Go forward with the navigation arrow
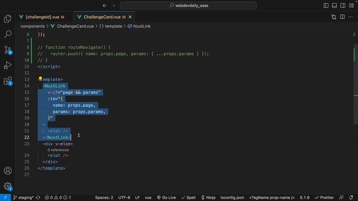This screenshot has height=201, width=358. coord(113,6)
